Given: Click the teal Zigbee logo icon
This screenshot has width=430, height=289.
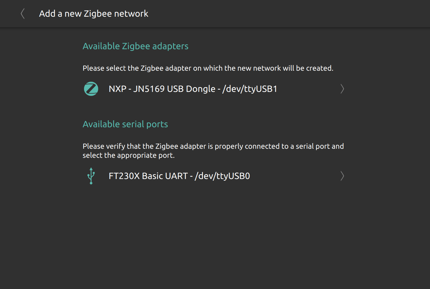Looking at the screenshot, I should click(91, 89).
